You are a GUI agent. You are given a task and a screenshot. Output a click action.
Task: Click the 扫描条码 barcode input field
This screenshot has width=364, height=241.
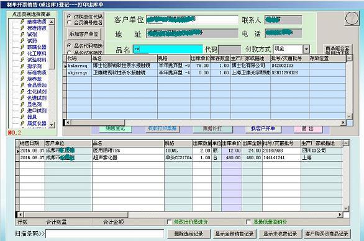105,234
